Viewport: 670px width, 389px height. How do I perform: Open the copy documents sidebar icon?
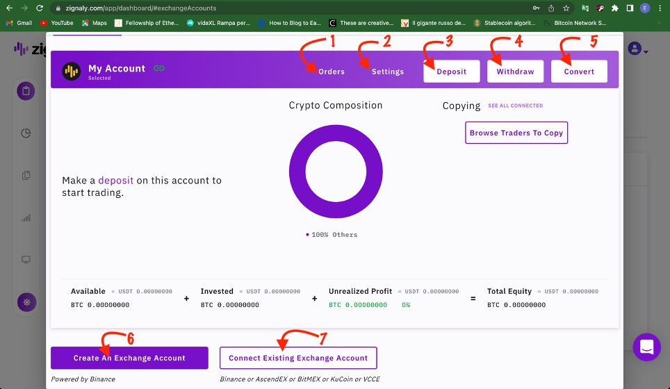[x=26, y=175]
